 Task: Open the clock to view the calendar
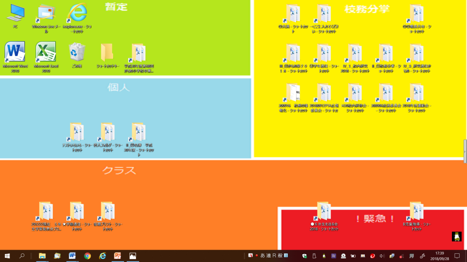(x=440, y=257)
